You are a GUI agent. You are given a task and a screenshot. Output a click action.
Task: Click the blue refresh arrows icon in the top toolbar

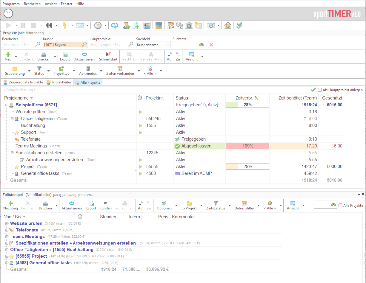(115, 25)
